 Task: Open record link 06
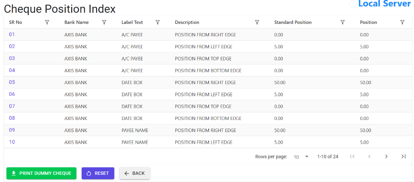[12, 94]
